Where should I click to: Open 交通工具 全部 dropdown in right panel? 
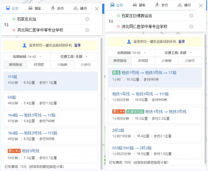[178, 53]
